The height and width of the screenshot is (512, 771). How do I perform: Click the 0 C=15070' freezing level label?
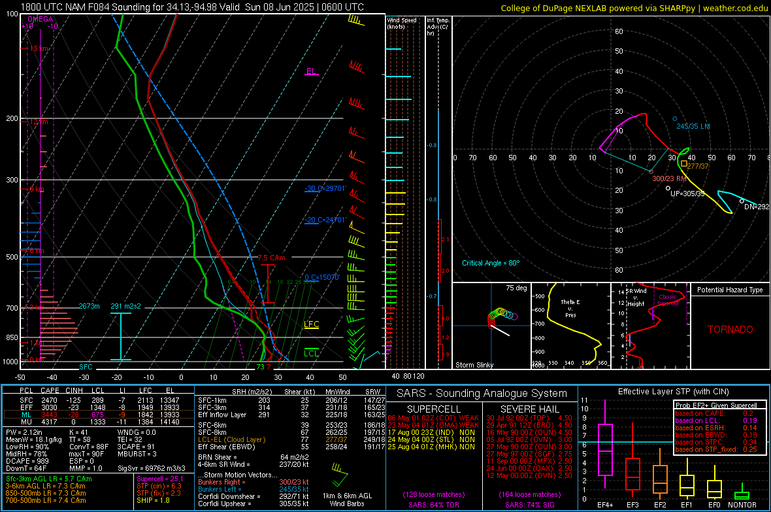coord(322,278)
